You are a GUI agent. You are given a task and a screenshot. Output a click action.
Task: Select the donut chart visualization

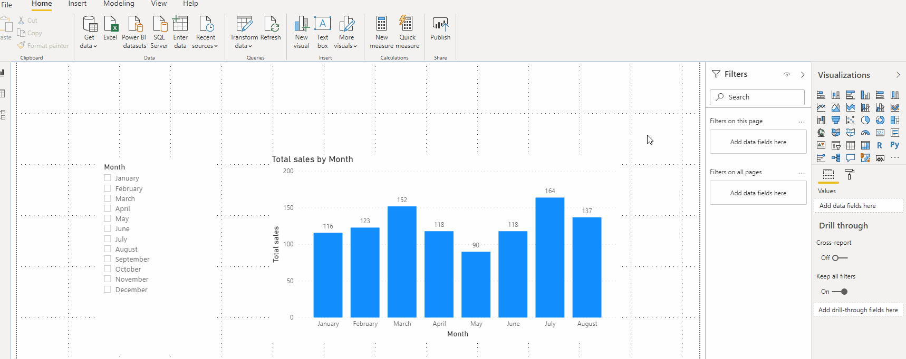880,120
